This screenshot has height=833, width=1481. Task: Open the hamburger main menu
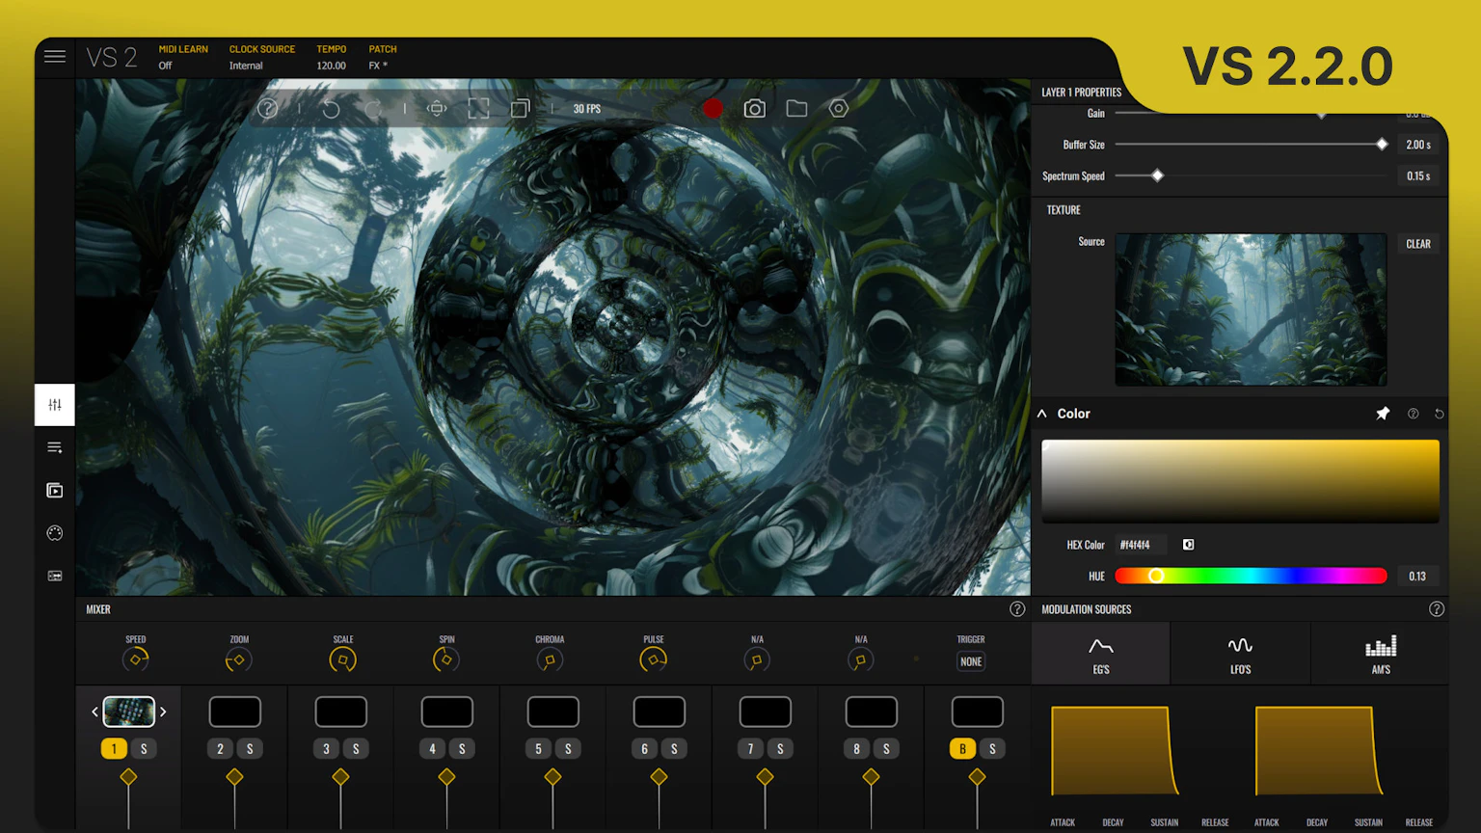tap(55, 57)
